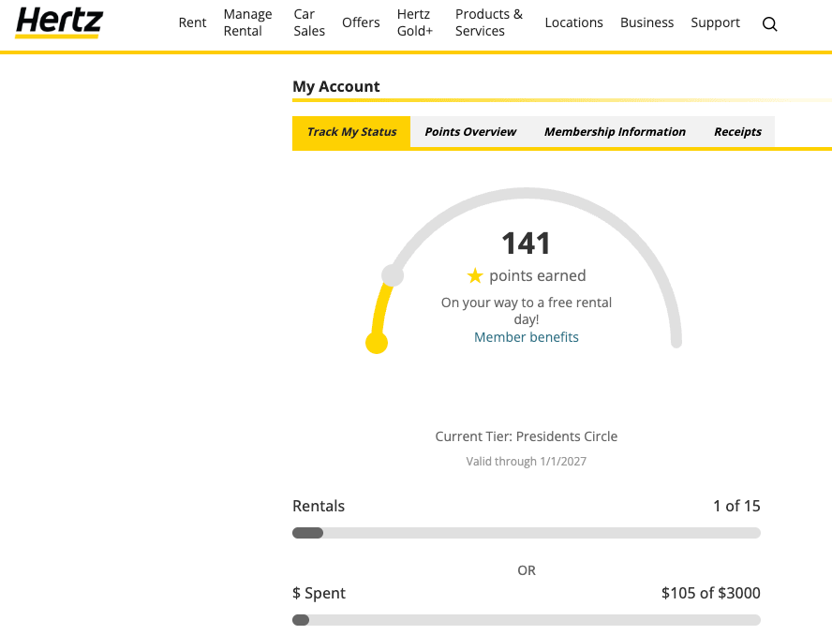The height and width of the screenshot is (635, 832).
Task: Select the Track My Status tab
Action: click(351, 131)
